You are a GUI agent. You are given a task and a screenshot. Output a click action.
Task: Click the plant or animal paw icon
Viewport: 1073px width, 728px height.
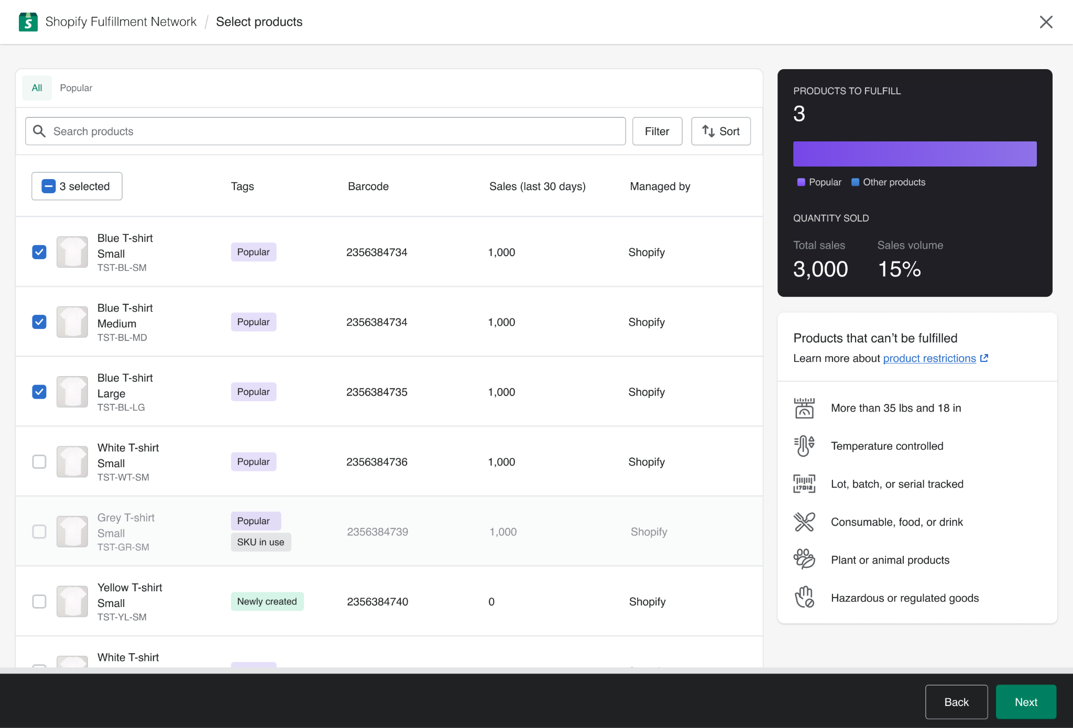click(804, 560)
